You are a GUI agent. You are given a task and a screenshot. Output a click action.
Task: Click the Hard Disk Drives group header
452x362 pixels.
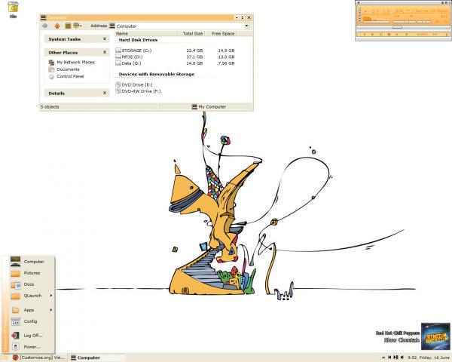(x=138, y=40)
